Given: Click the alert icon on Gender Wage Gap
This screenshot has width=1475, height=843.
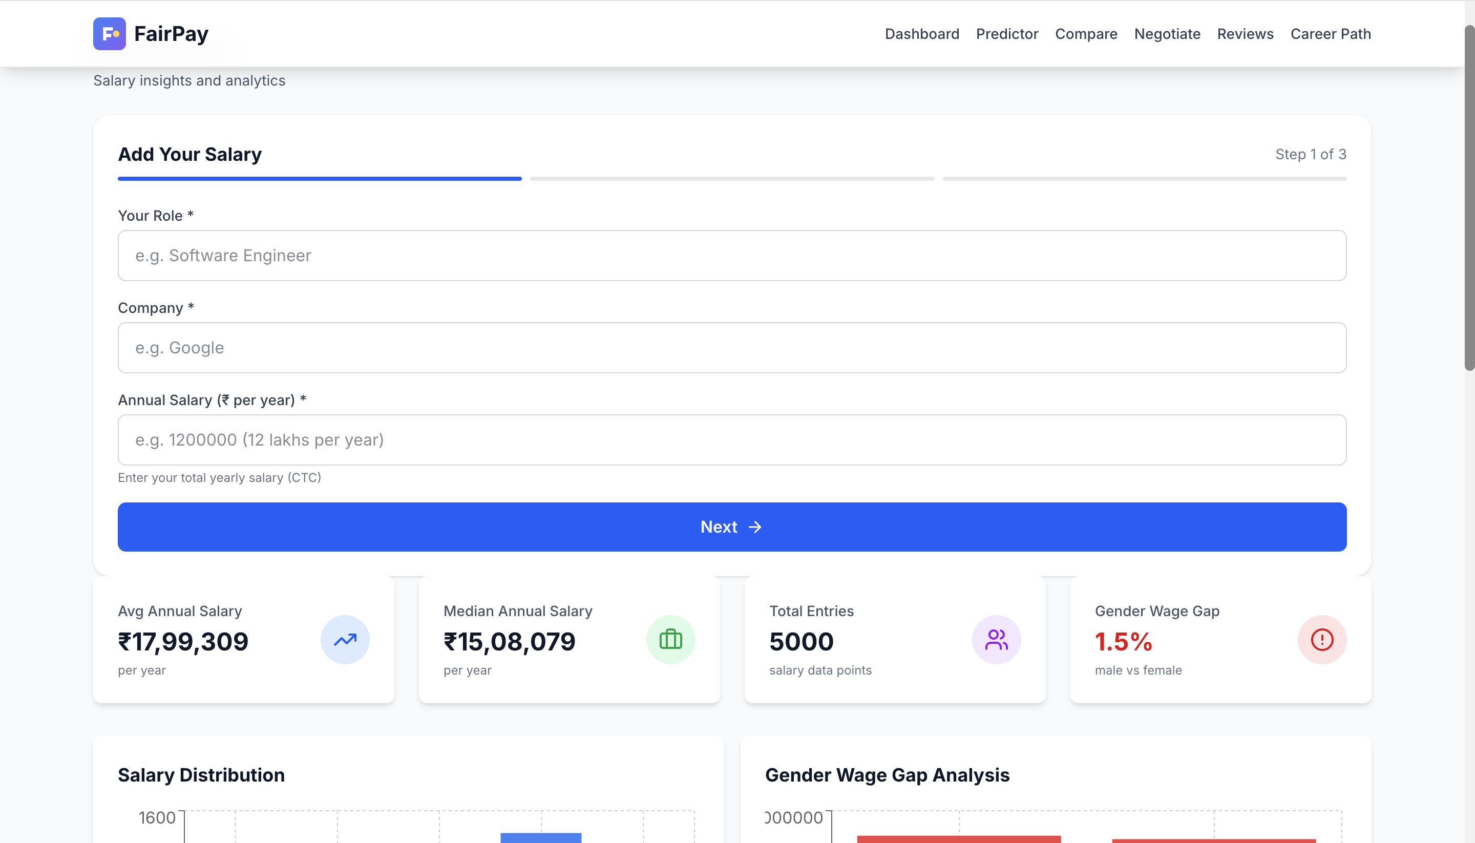Looking at the screenshot, I should coord(1321,640).
